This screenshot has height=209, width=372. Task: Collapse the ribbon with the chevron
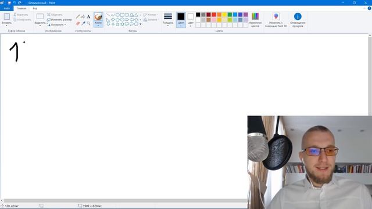[364, 8]
